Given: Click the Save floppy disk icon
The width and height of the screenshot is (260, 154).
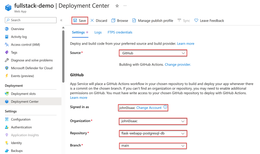Looking at the screenshot, I should (x=75, y=20).
